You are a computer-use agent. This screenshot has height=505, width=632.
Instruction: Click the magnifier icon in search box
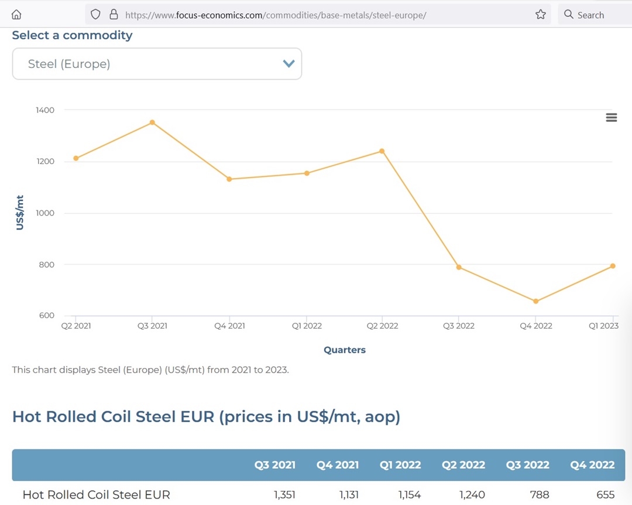[568, 15]
